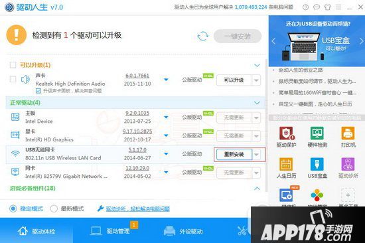The width and height of the screenshot is (365, 243).
Task: Tick the 可以升级(1) group checkbox
Action: pos(13,65)
